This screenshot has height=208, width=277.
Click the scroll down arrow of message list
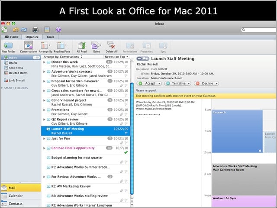point(132,205)
